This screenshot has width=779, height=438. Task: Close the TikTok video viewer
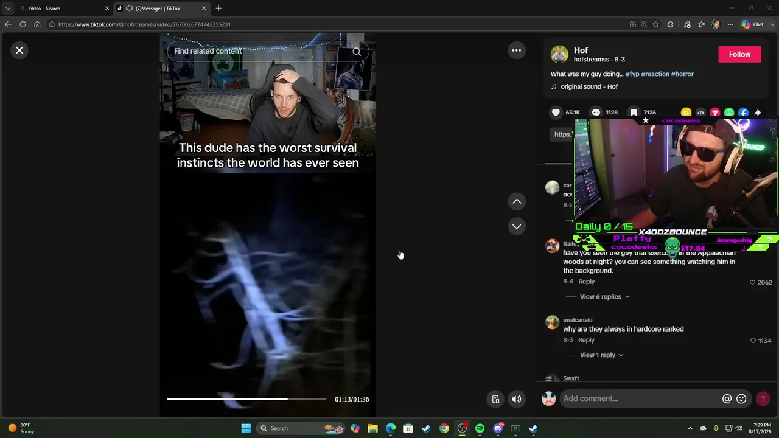click(19, 50)
